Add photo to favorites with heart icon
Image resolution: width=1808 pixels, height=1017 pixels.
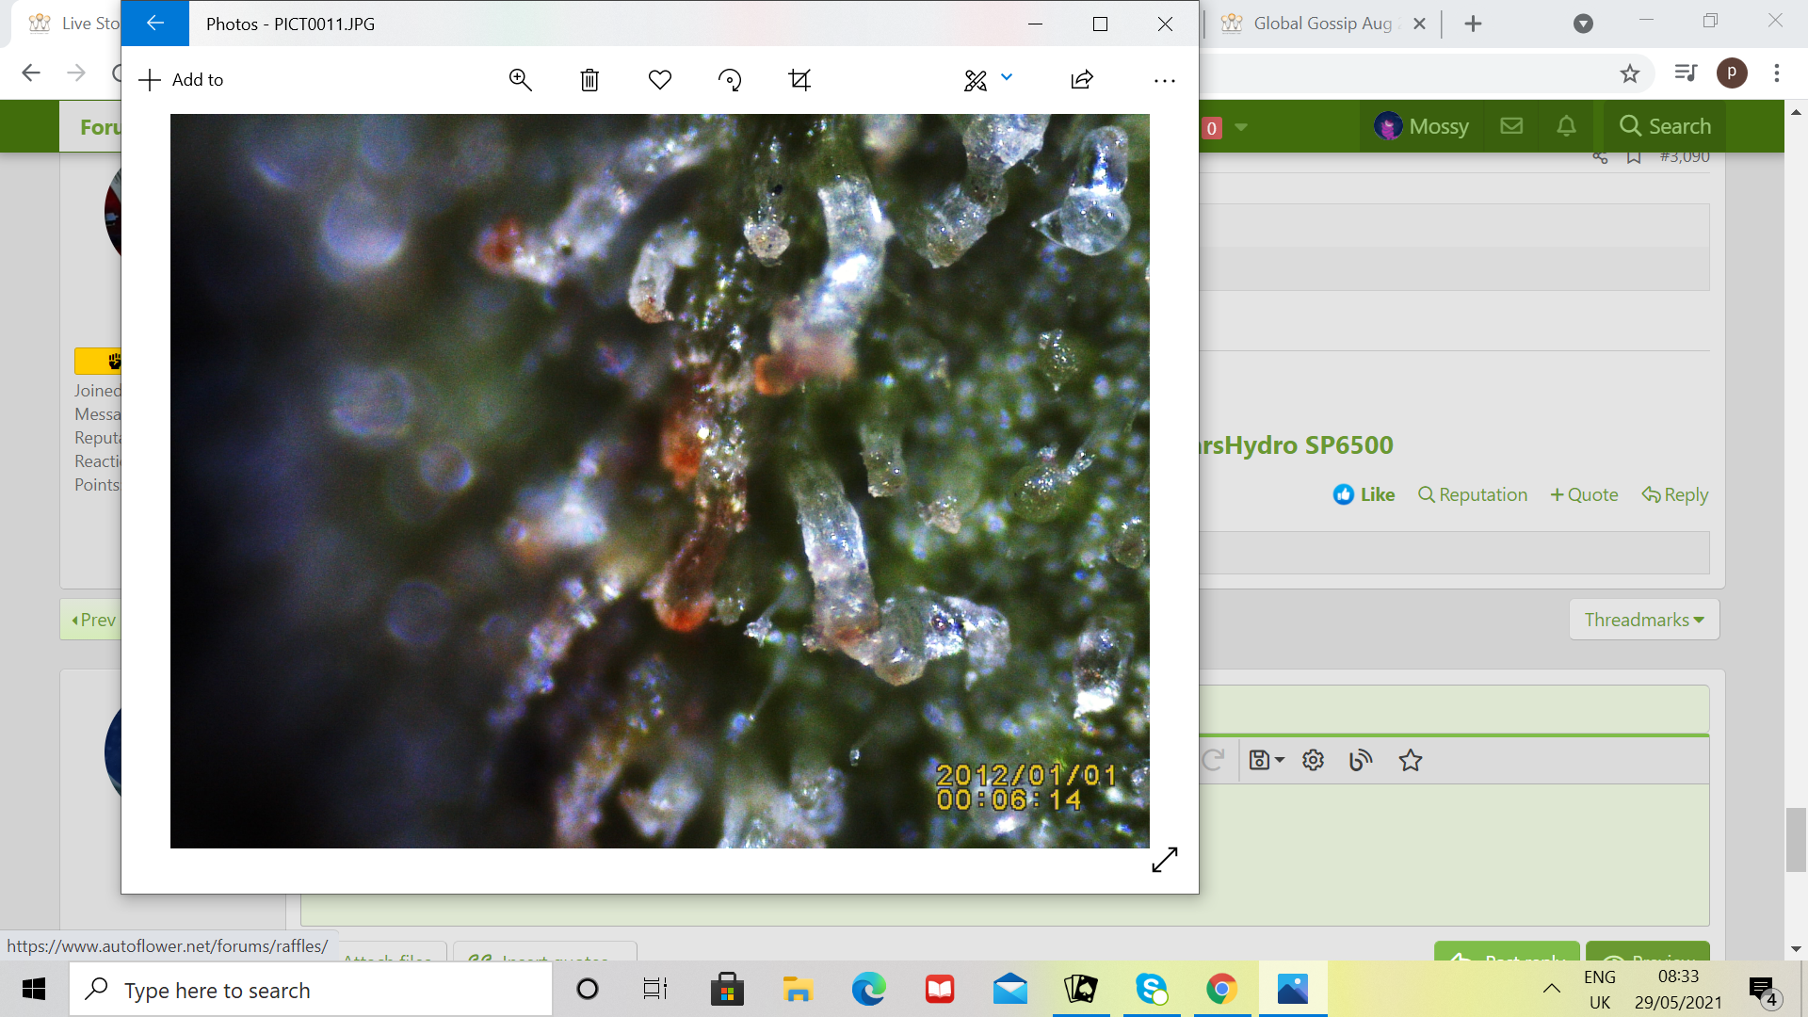coord(660,80)
